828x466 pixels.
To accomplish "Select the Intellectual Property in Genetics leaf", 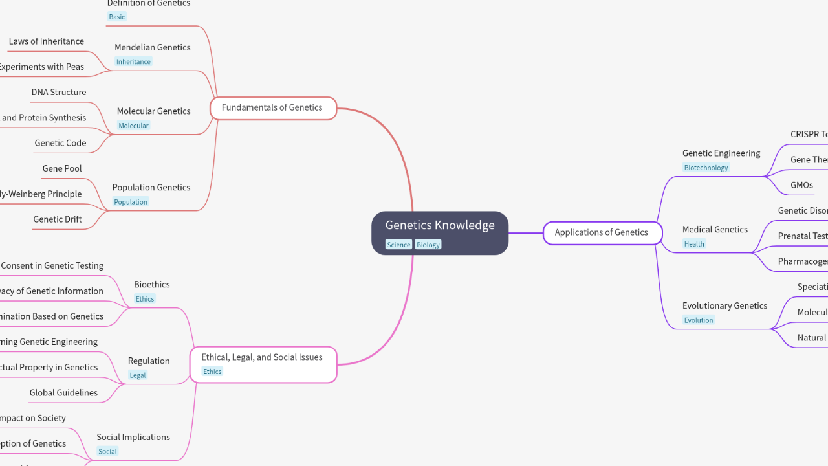I will (x=49, y=368).
